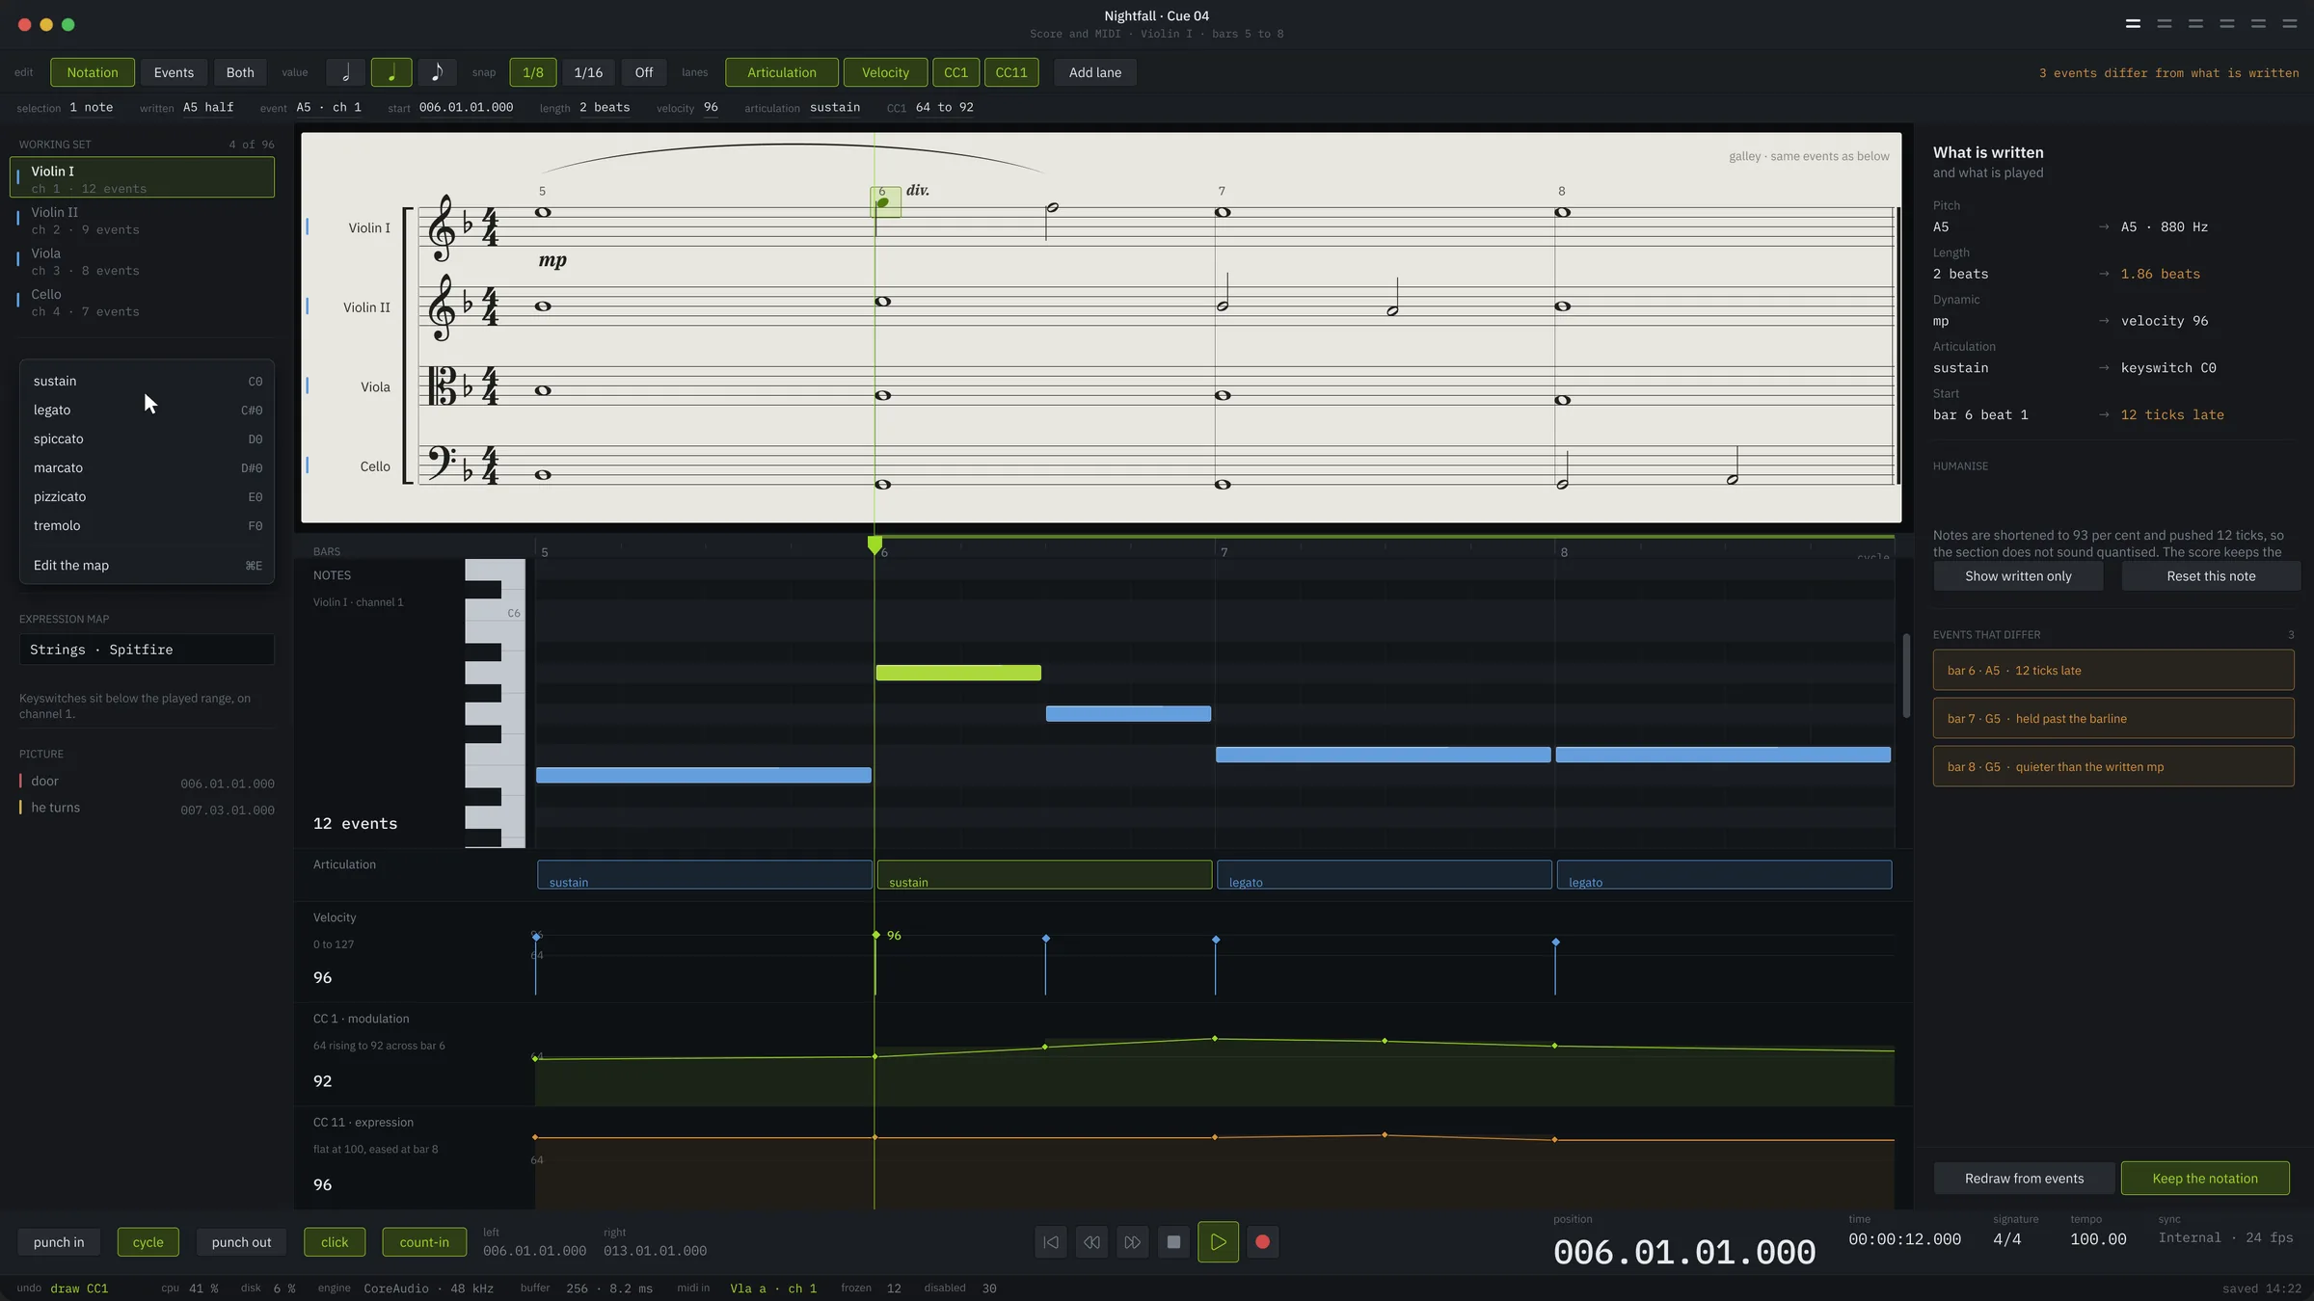Screen dimensions: 2314x1301
Task: Click the green playhead marker on the bars ruler
Action: [874, 545]
